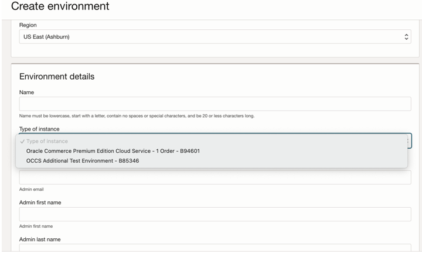Click into the Admin first name field
The image size is (422, 254).
pyautogui.click(x=215, y=214)
